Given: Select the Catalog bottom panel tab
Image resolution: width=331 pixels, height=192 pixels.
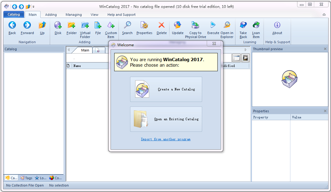Looking at the screenshot, I should click(11, 178).
